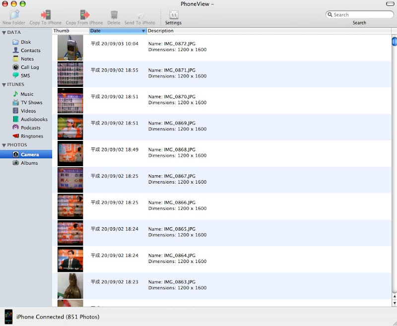Open the Settings toolbar icon

[174, 15]
